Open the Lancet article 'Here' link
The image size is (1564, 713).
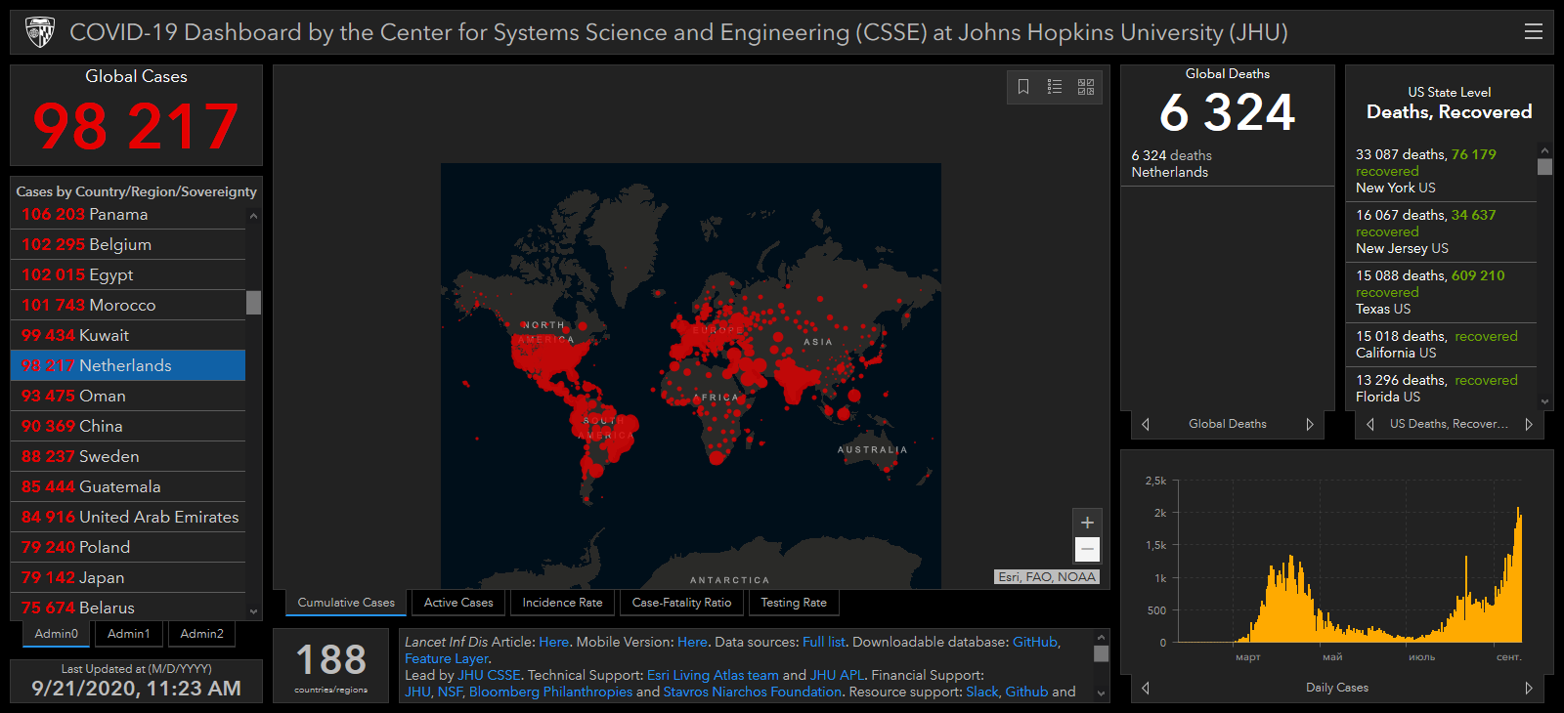553,642
